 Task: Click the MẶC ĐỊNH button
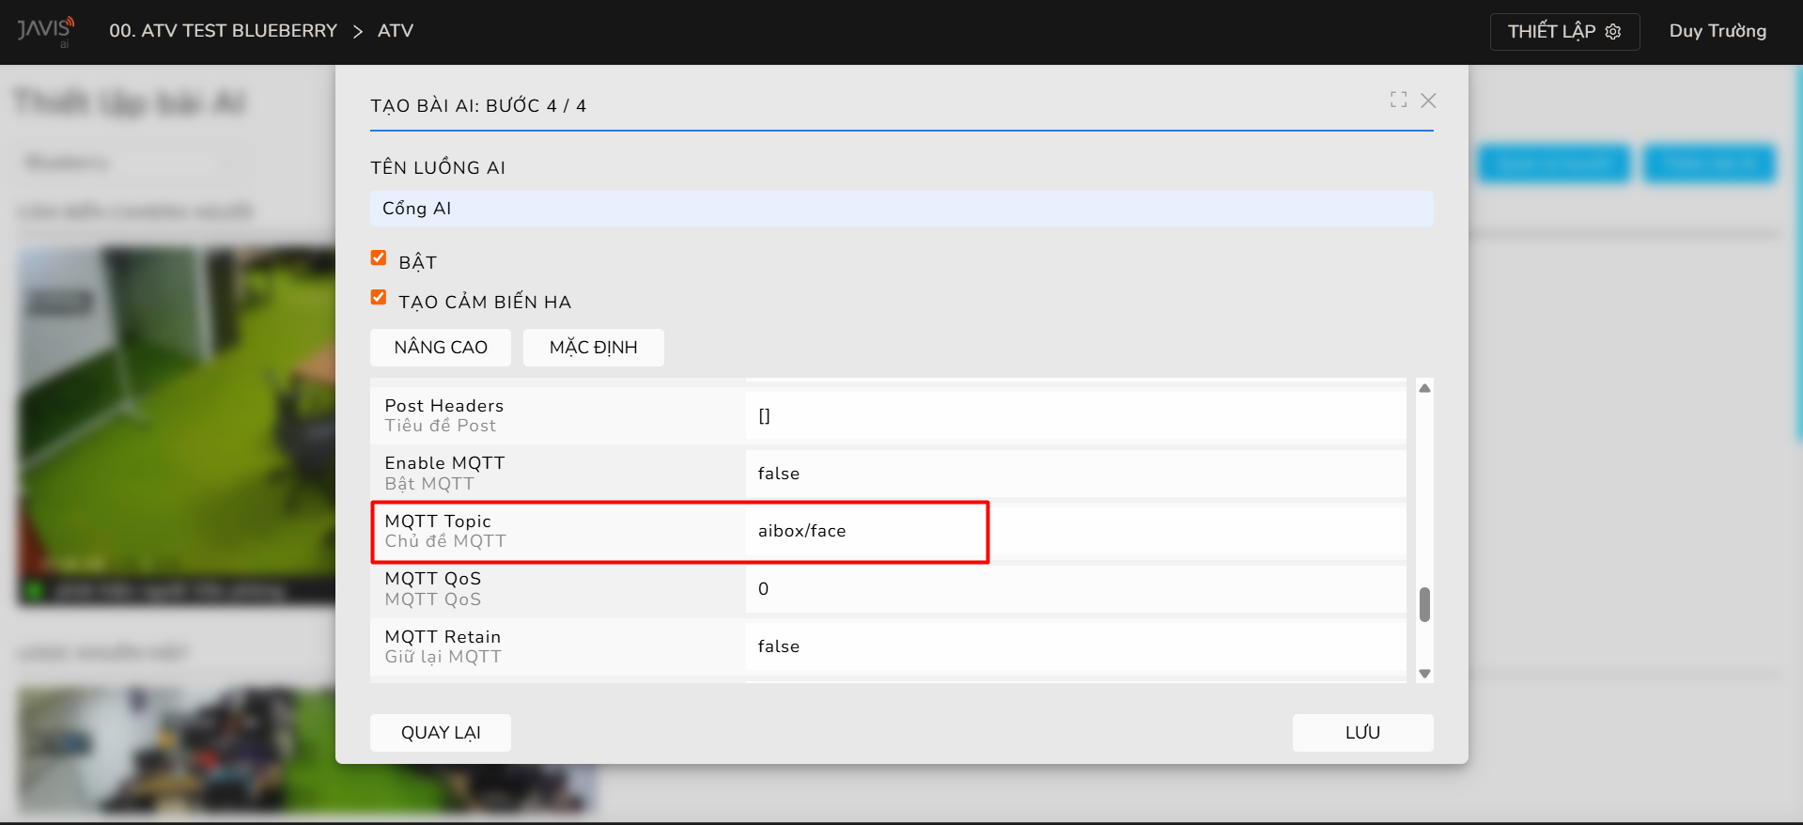click(593, 348)
